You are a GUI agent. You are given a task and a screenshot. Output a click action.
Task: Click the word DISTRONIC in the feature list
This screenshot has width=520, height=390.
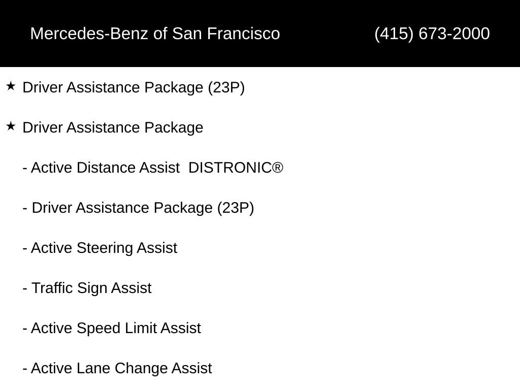click(x=230, y=168)
